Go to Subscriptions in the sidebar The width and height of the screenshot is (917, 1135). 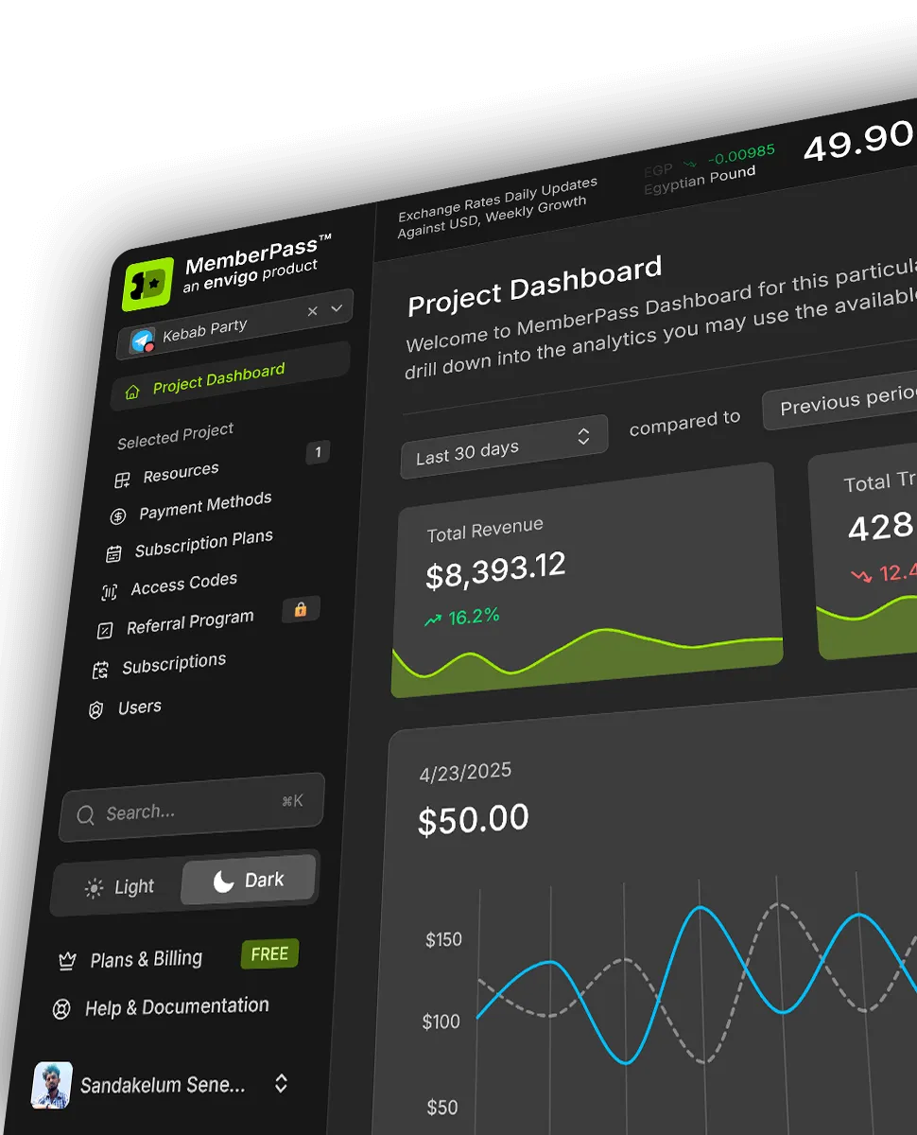173,664
